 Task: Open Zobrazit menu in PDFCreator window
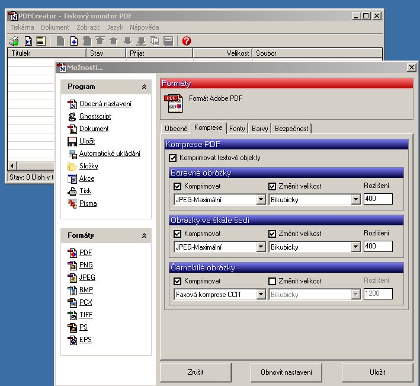tap(88, 27)
